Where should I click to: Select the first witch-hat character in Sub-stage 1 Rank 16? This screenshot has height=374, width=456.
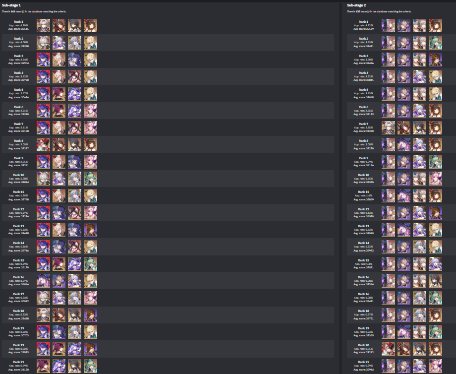point(43,281)
